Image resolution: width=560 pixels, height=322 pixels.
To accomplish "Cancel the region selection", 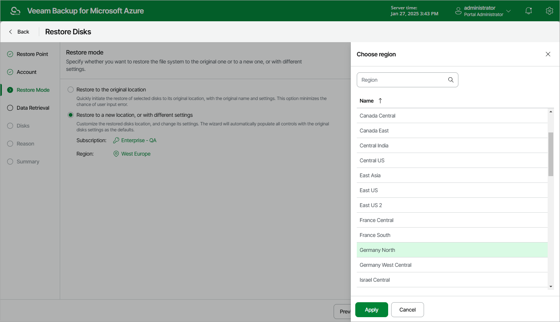I will 408,310.
